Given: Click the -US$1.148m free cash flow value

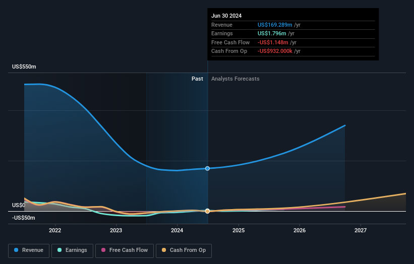Looking at the screenshot, I should (273, 42).
